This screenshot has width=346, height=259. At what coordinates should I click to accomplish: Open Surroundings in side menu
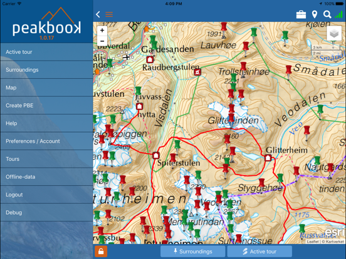pyautogui.click(x=46, y=70)
